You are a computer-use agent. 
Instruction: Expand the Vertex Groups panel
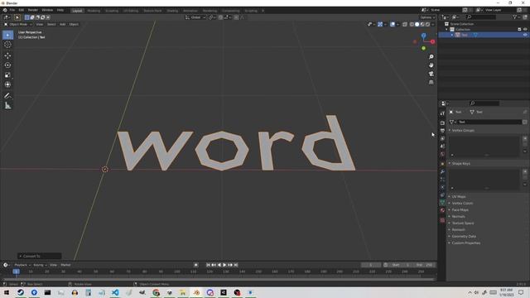point(463,131)
